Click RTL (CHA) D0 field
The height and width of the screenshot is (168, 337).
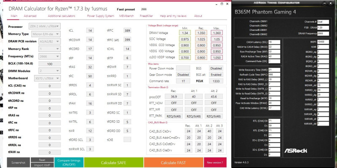274,121
